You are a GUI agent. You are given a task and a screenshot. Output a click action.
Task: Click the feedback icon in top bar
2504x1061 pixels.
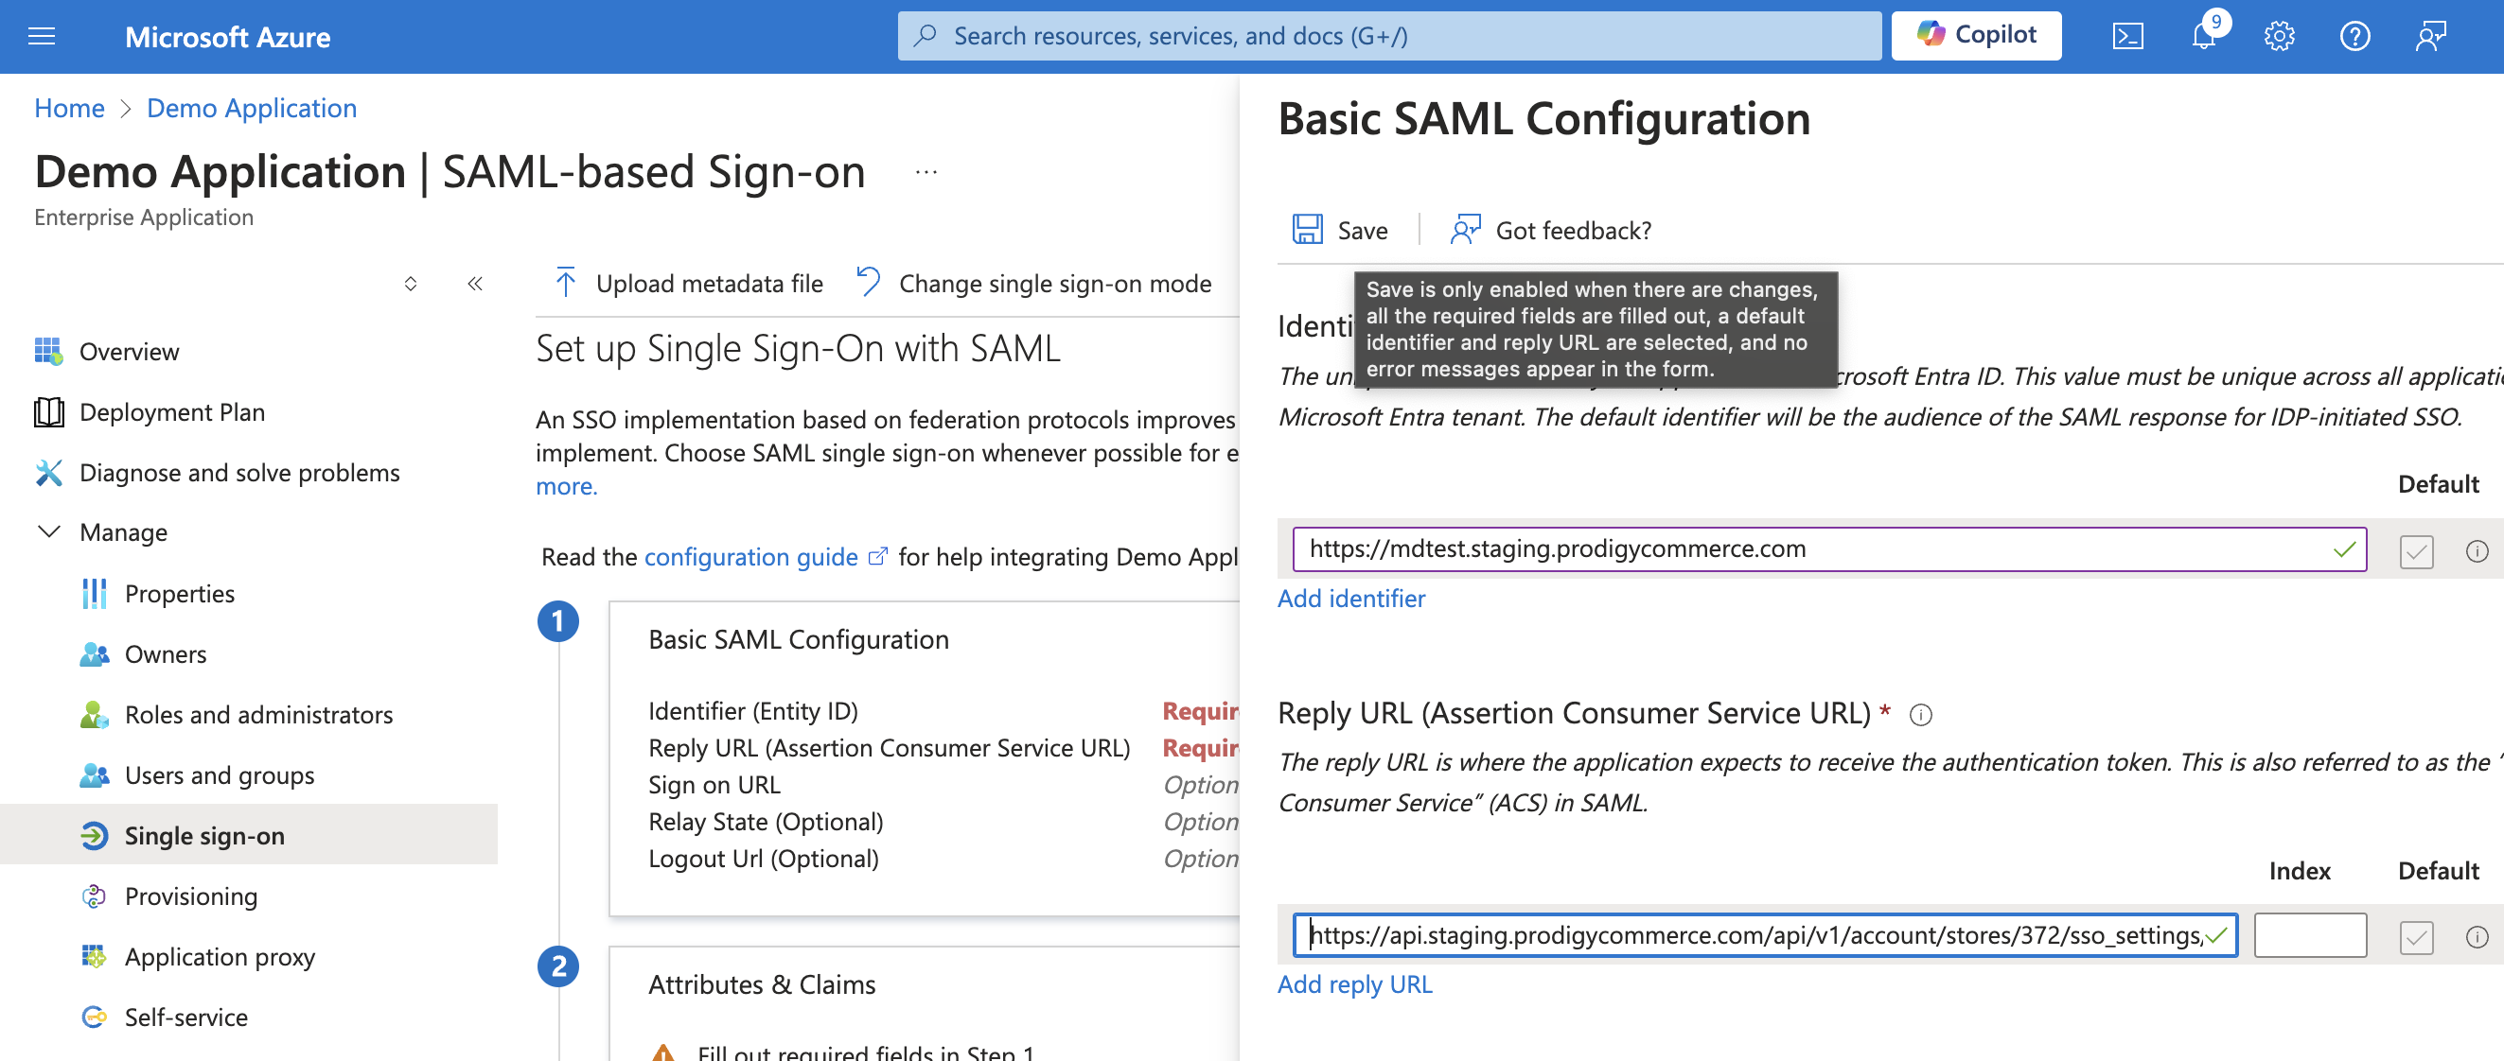(2430, 37)
